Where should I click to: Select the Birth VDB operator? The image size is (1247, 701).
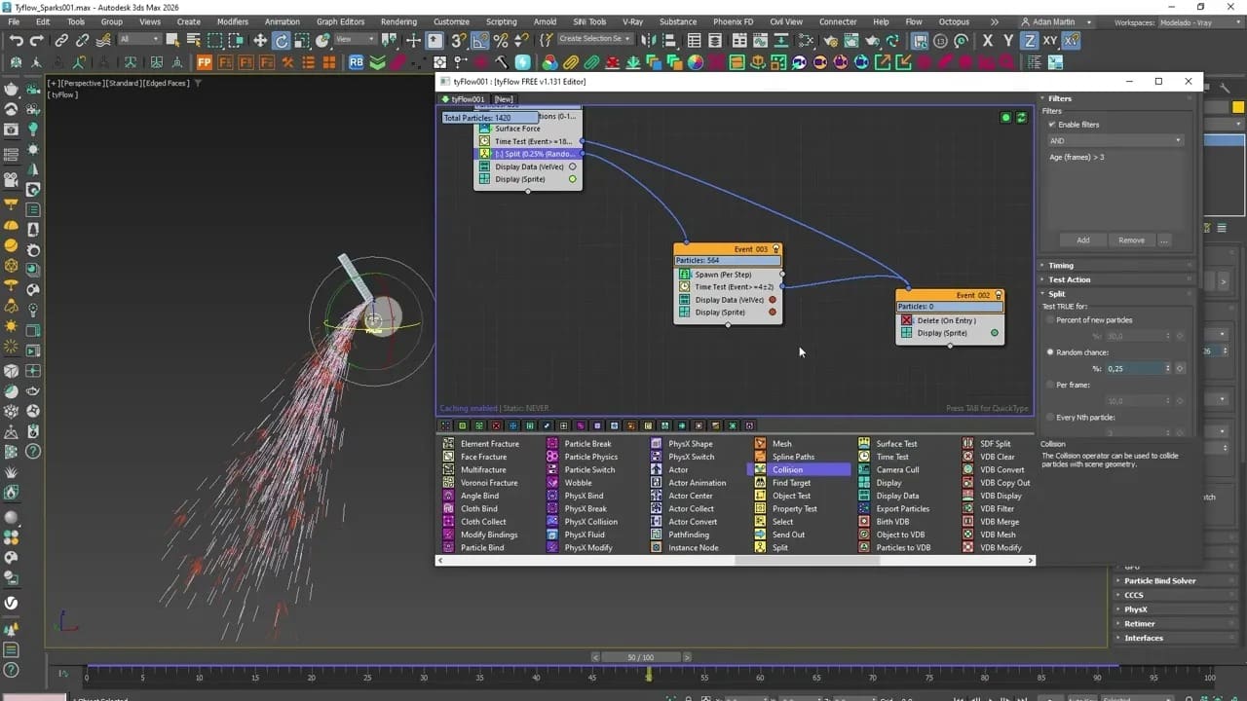coord(891,521)
